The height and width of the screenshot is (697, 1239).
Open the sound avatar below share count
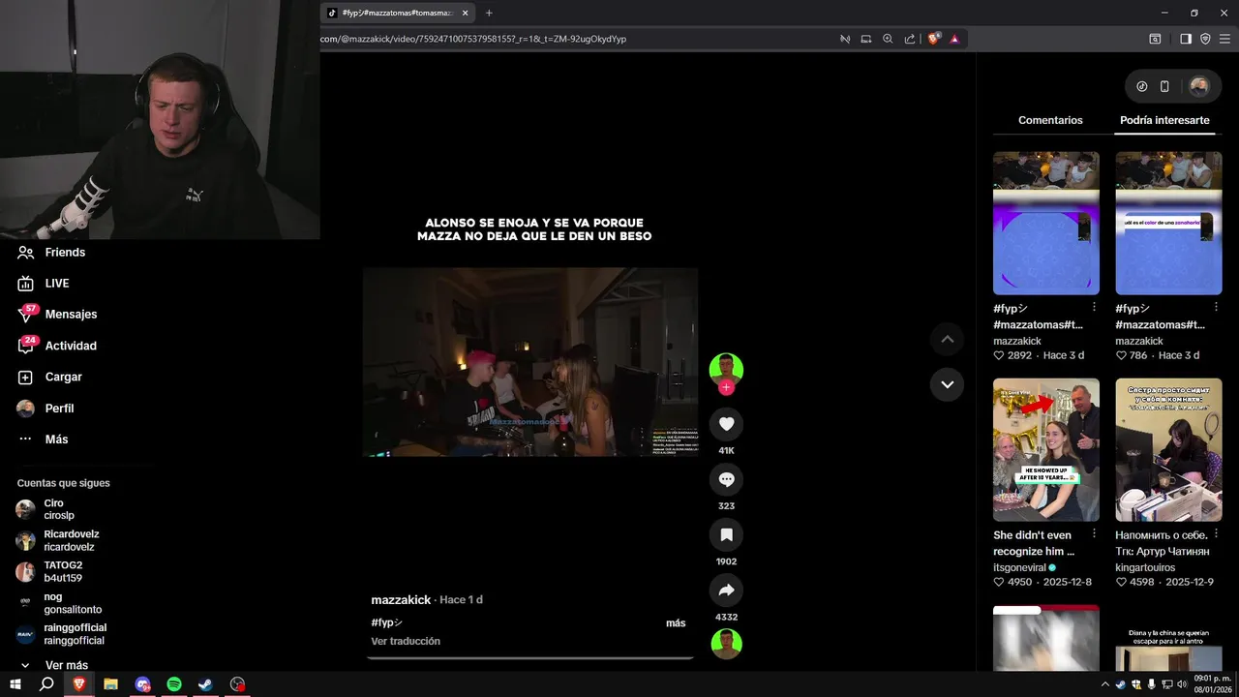(727, 644)
